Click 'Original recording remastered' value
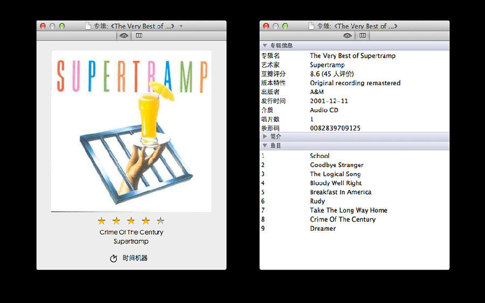This screenshot has height=303, width=485. pyautogui.click(x=355, y=83)
